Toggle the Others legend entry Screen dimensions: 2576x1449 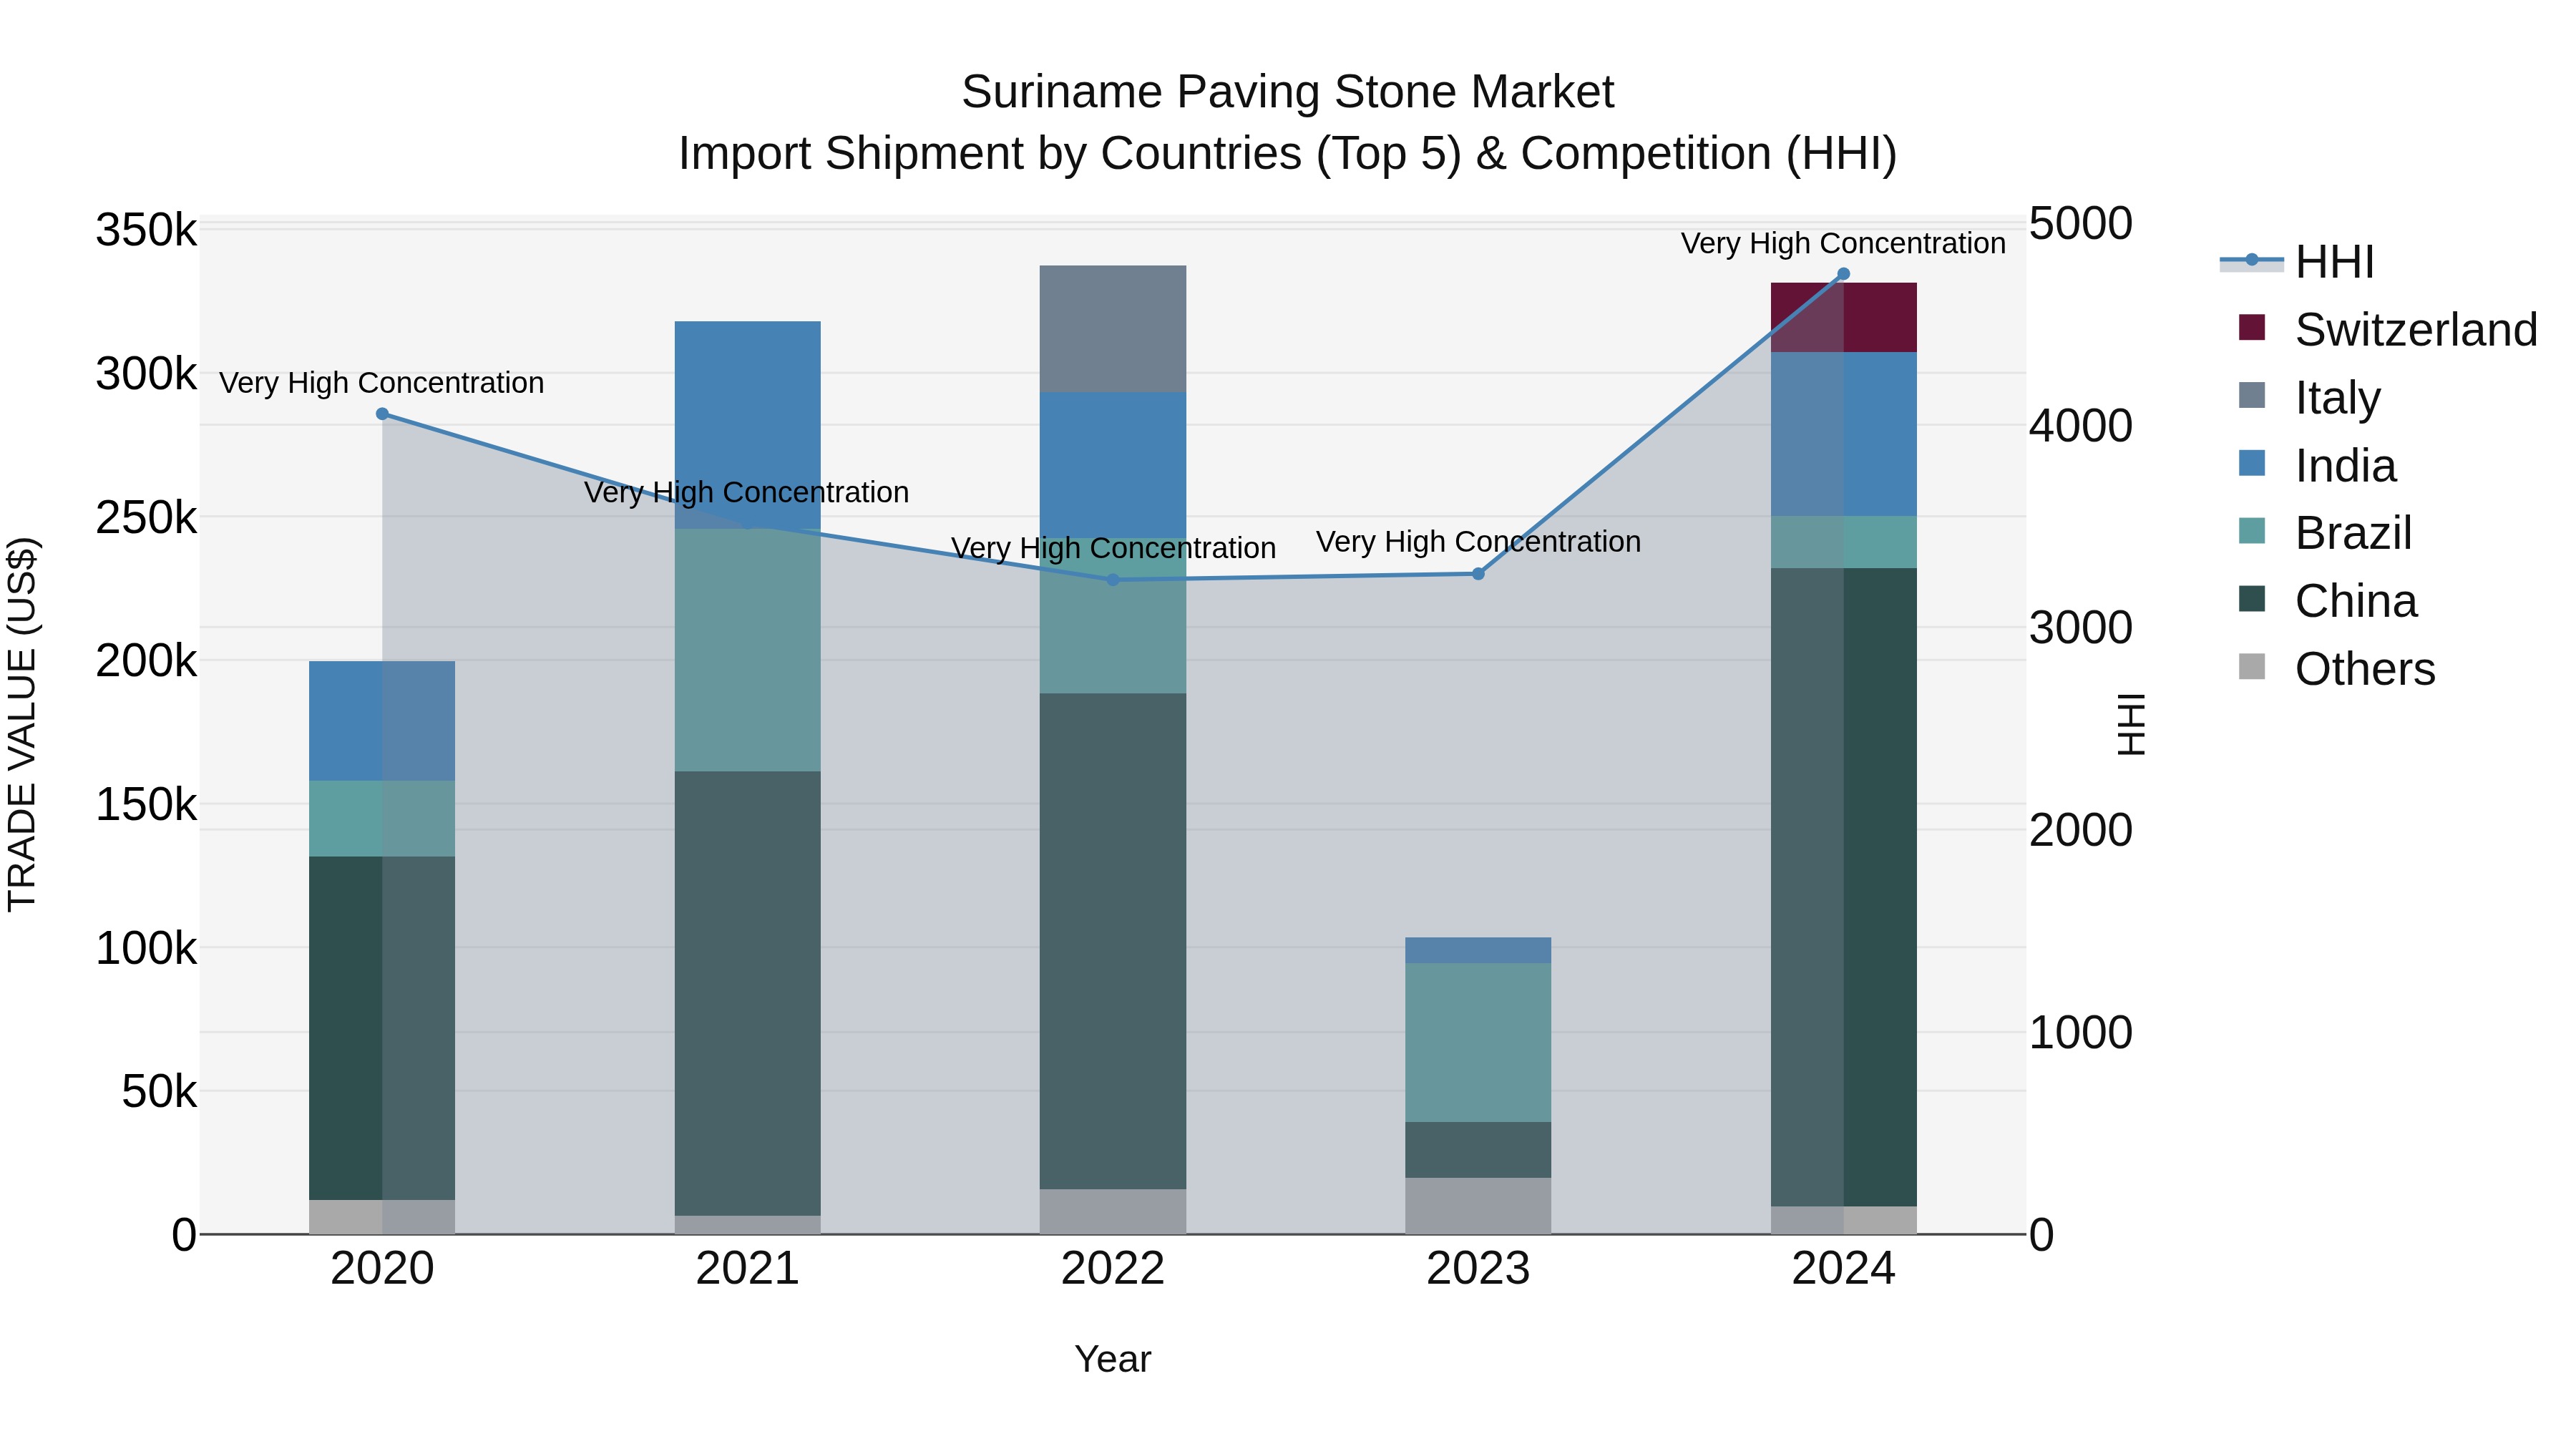2336,669
